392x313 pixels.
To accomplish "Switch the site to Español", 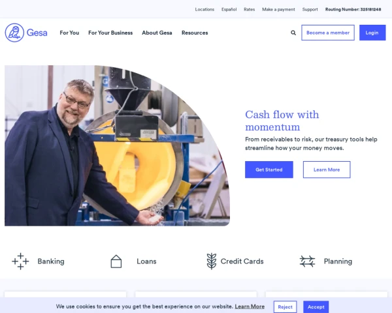I will tap(229, 10).
